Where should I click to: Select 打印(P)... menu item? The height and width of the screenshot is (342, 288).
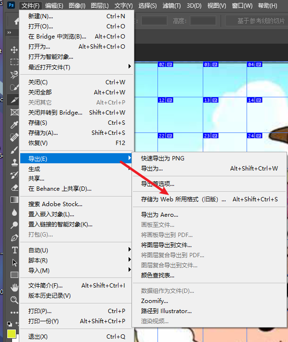tap(76, 311)
